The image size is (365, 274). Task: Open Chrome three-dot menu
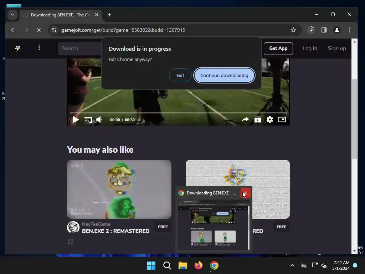(x=349, y=30)
